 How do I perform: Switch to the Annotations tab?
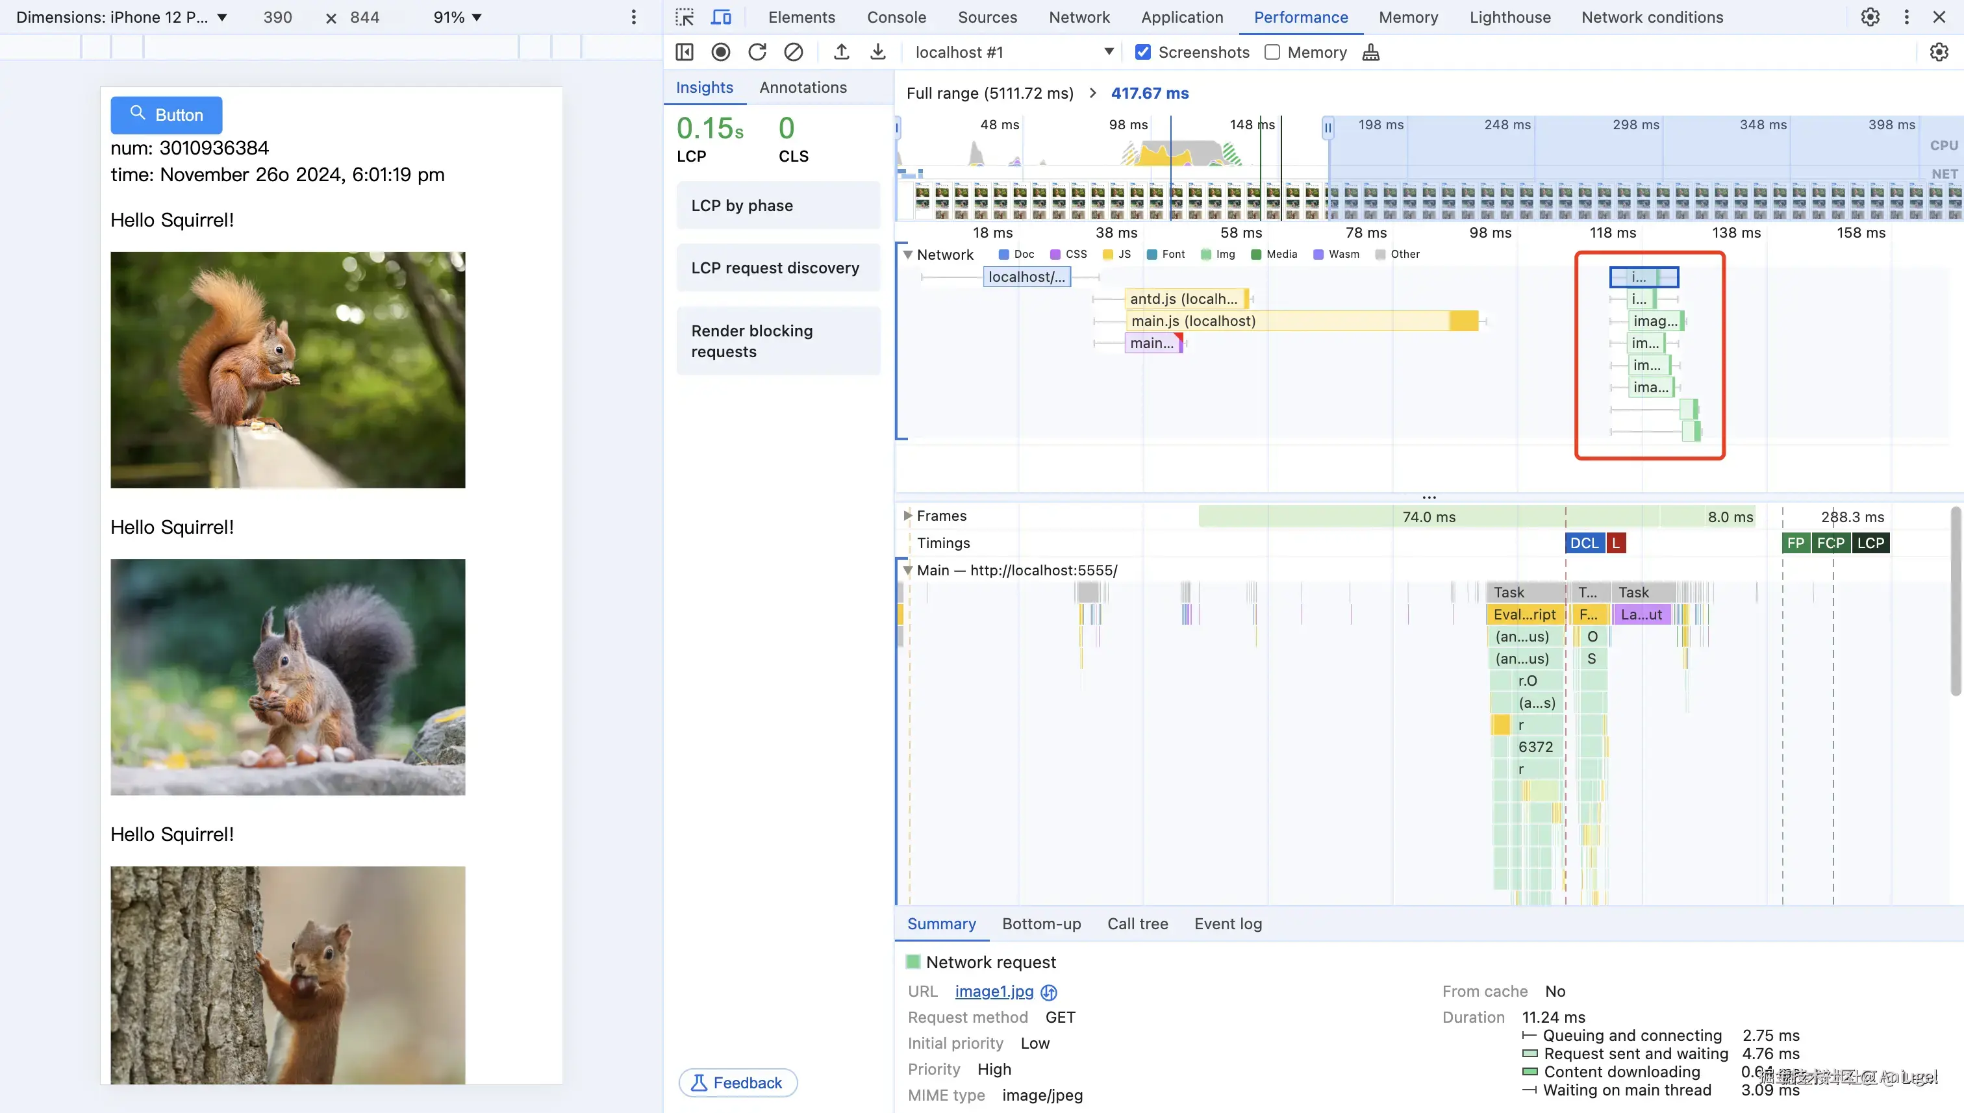(x=803, y=87)
